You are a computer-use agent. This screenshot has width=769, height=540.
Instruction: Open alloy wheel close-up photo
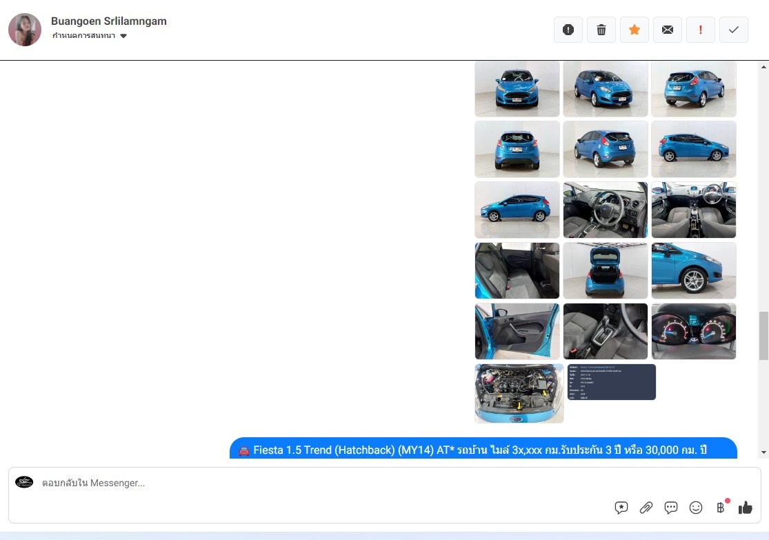coord(693,270)
